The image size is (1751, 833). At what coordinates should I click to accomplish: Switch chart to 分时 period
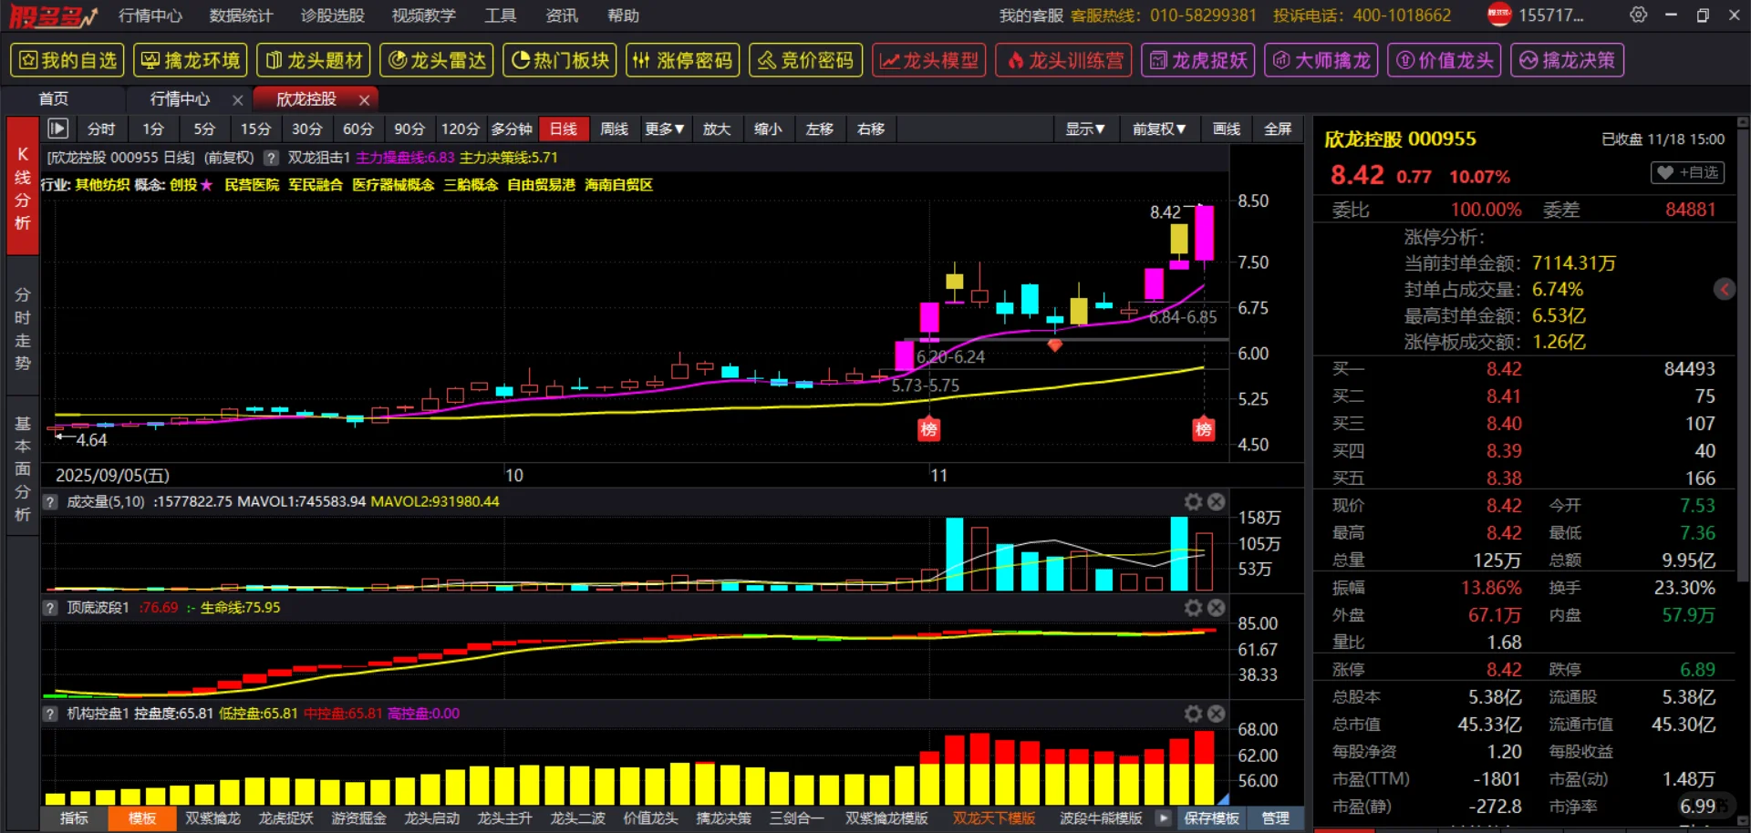point(101,129)
